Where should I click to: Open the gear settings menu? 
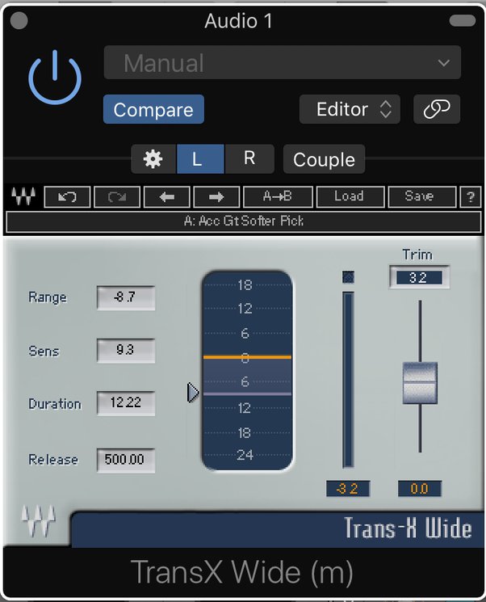[x=153, y=159]
